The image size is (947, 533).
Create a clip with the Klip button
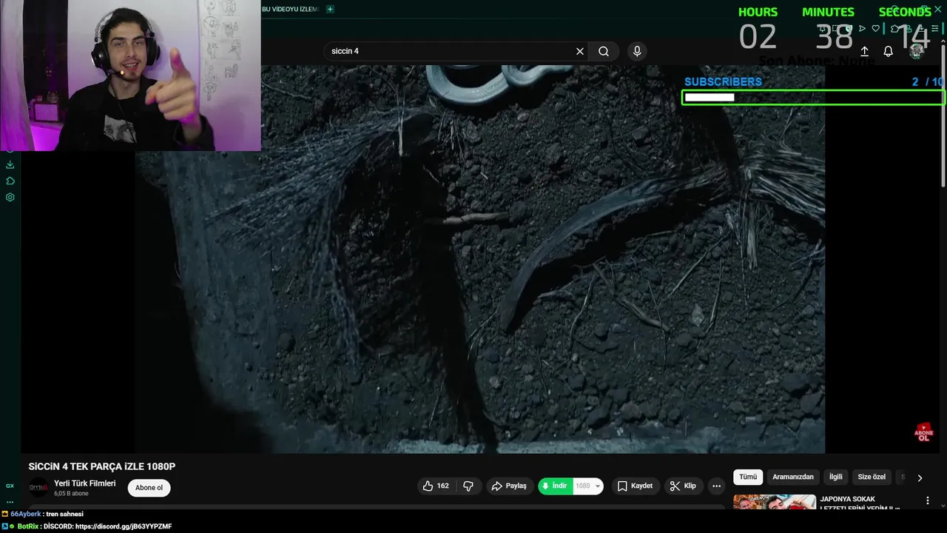(683, 486)
